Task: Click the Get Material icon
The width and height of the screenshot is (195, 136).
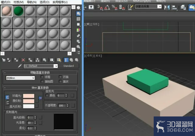Action: pyautogui.click(x=4, y=60)
